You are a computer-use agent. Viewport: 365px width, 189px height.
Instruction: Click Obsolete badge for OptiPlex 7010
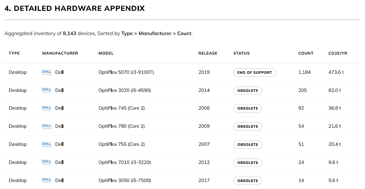248,163
